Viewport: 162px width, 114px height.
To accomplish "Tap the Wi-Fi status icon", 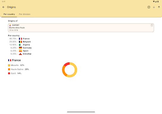I will (x=154, y=2).
